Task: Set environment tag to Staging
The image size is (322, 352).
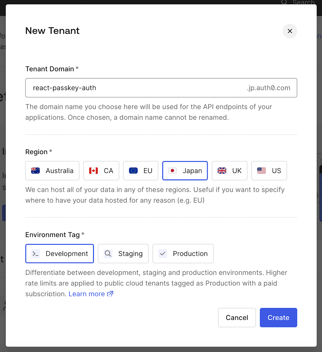Action: pyautogui.click(x=123, y=254)
